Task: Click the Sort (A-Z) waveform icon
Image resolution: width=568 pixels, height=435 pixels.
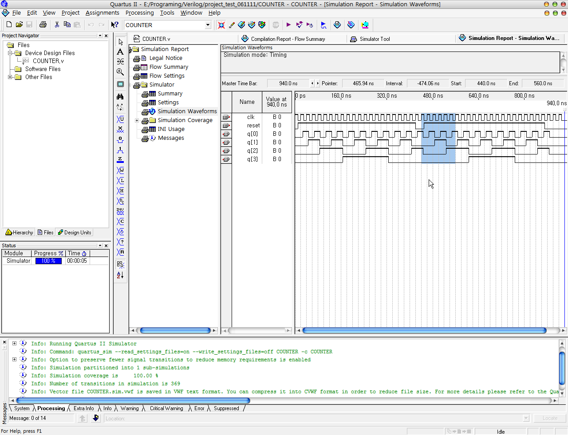Action: pos(120,275)
